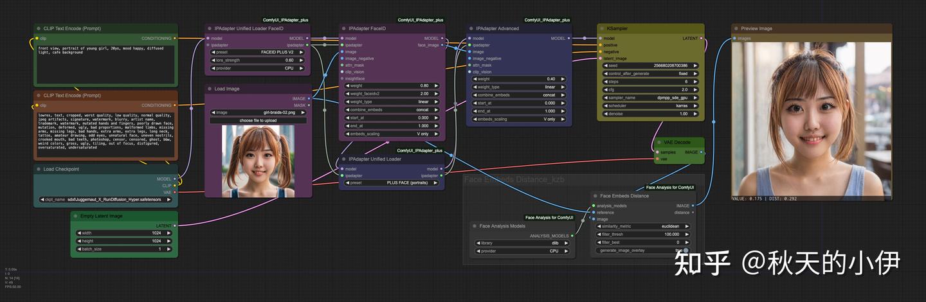Image resolution: width=926 pixels, height=302 pixels.
Task: Click the start_at value in IPAdapter Advanced
Action: (520, 103)
